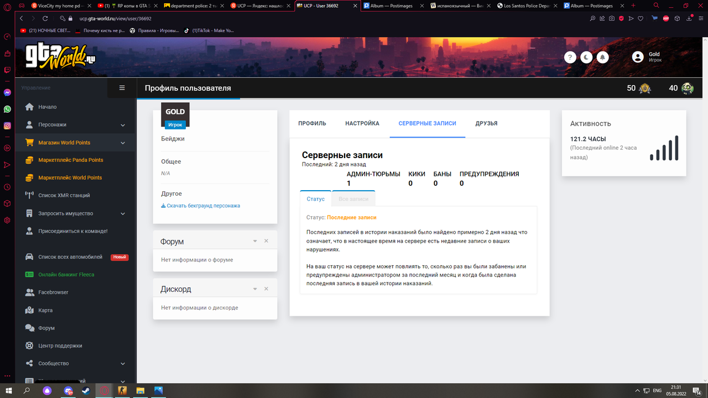
Task: Expand the Сообщество submenu
Action: [x=123, y=364]
